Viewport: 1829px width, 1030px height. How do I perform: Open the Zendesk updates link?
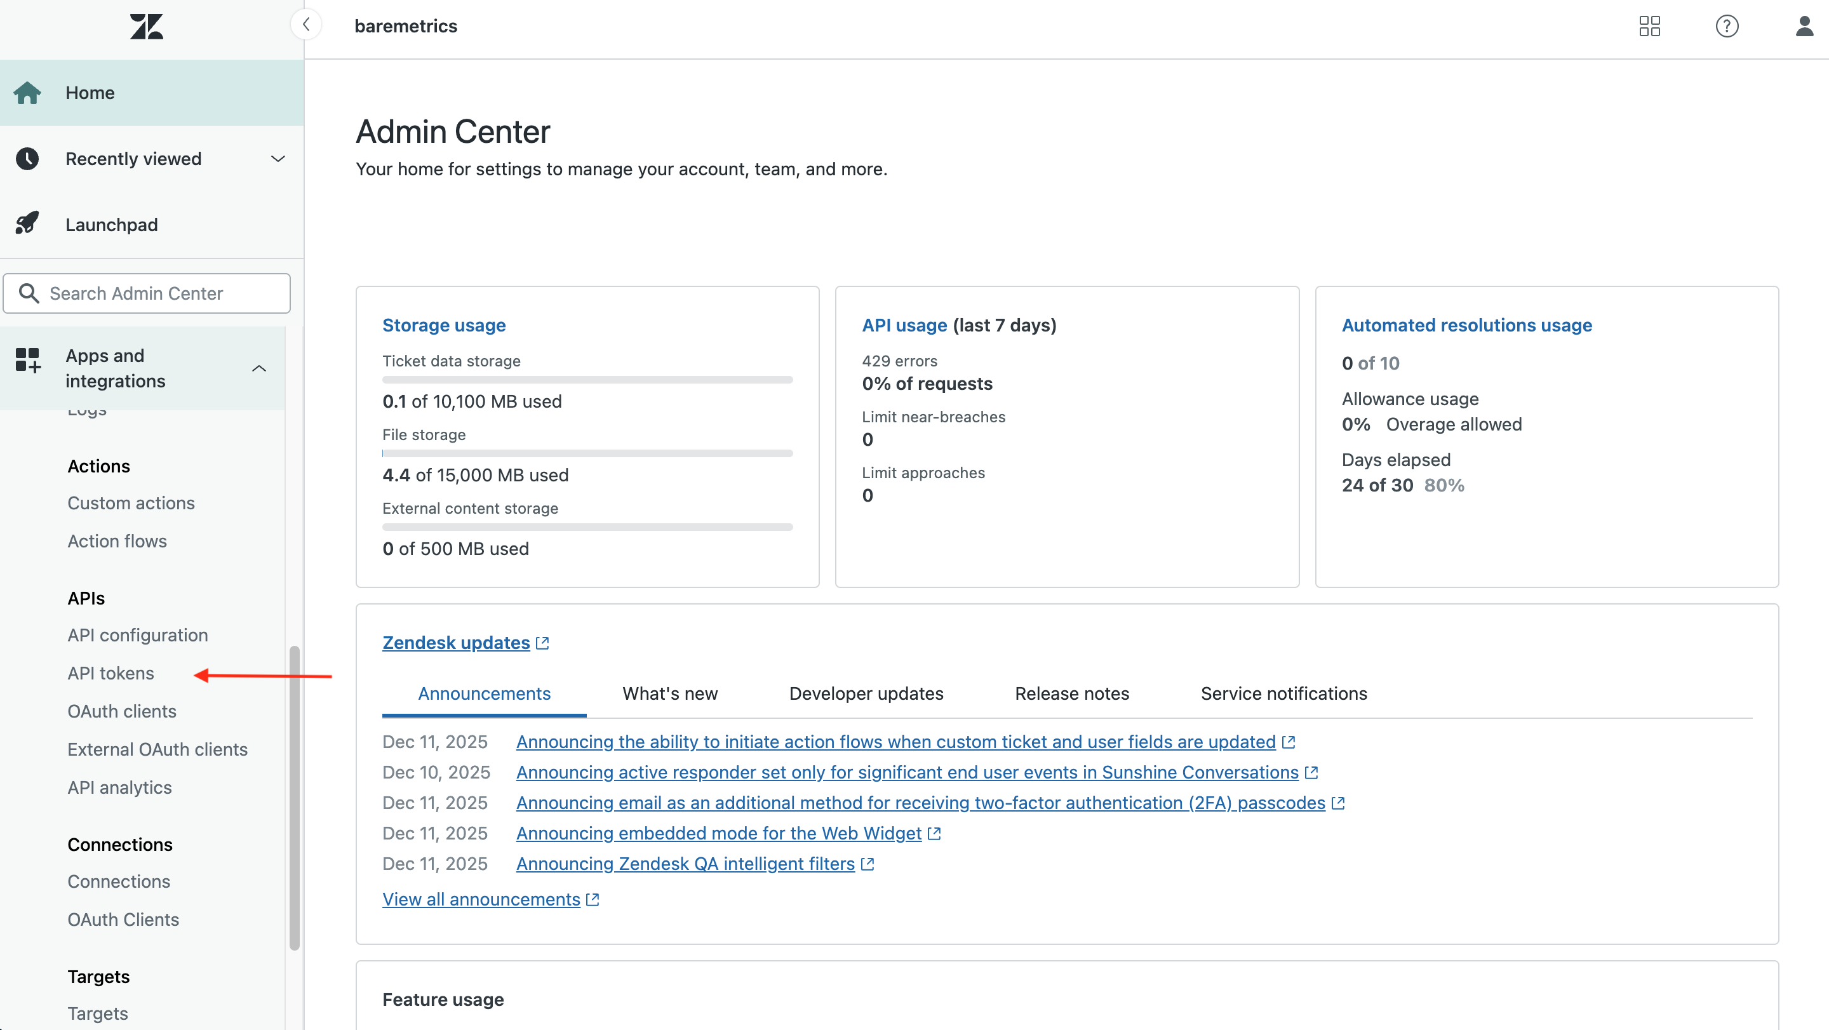[x=457, y=643]
